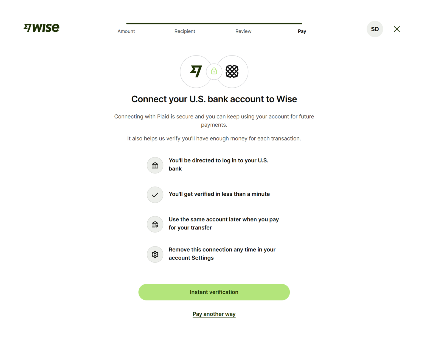Click the bank transfer arrow icon
Image resolution: width=439 pixels, height=343 pixels.
click(155, 224)
